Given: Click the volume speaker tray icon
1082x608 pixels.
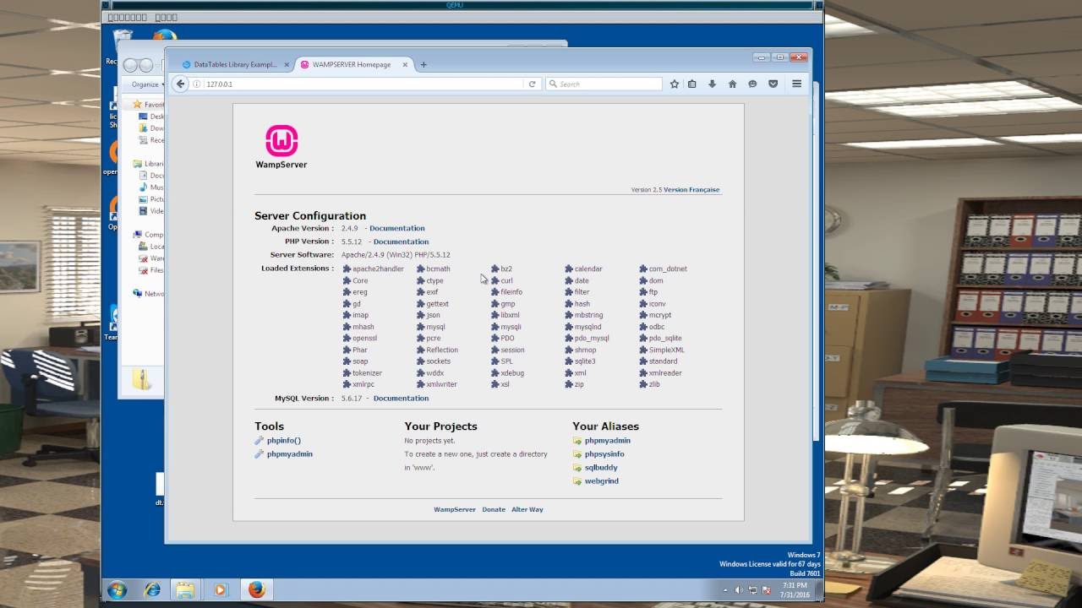Looking at the screenshot, I should point(738,590).
